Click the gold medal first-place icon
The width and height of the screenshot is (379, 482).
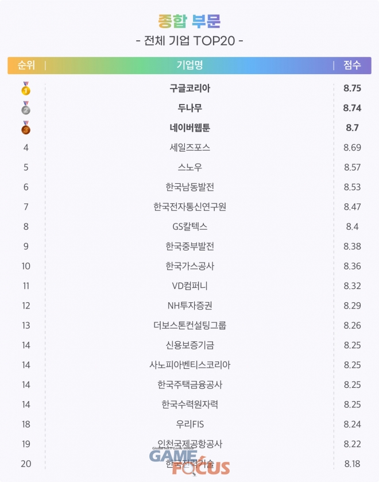click(x=26, y=89)
